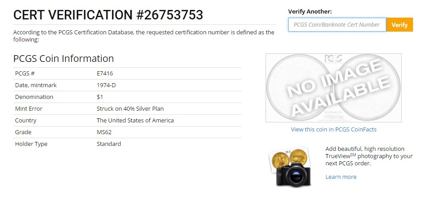
Task: Click The United States of America value
Action: [135, 121]
